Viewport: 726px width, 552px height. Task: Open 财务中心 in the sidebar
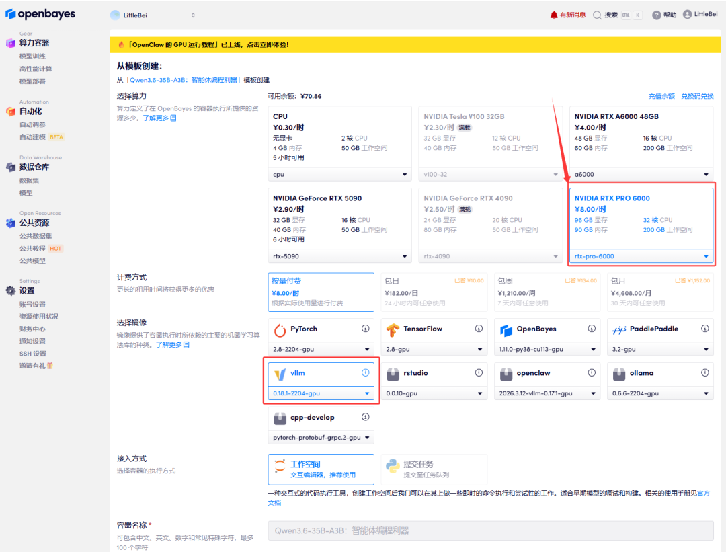pos(32,329)
